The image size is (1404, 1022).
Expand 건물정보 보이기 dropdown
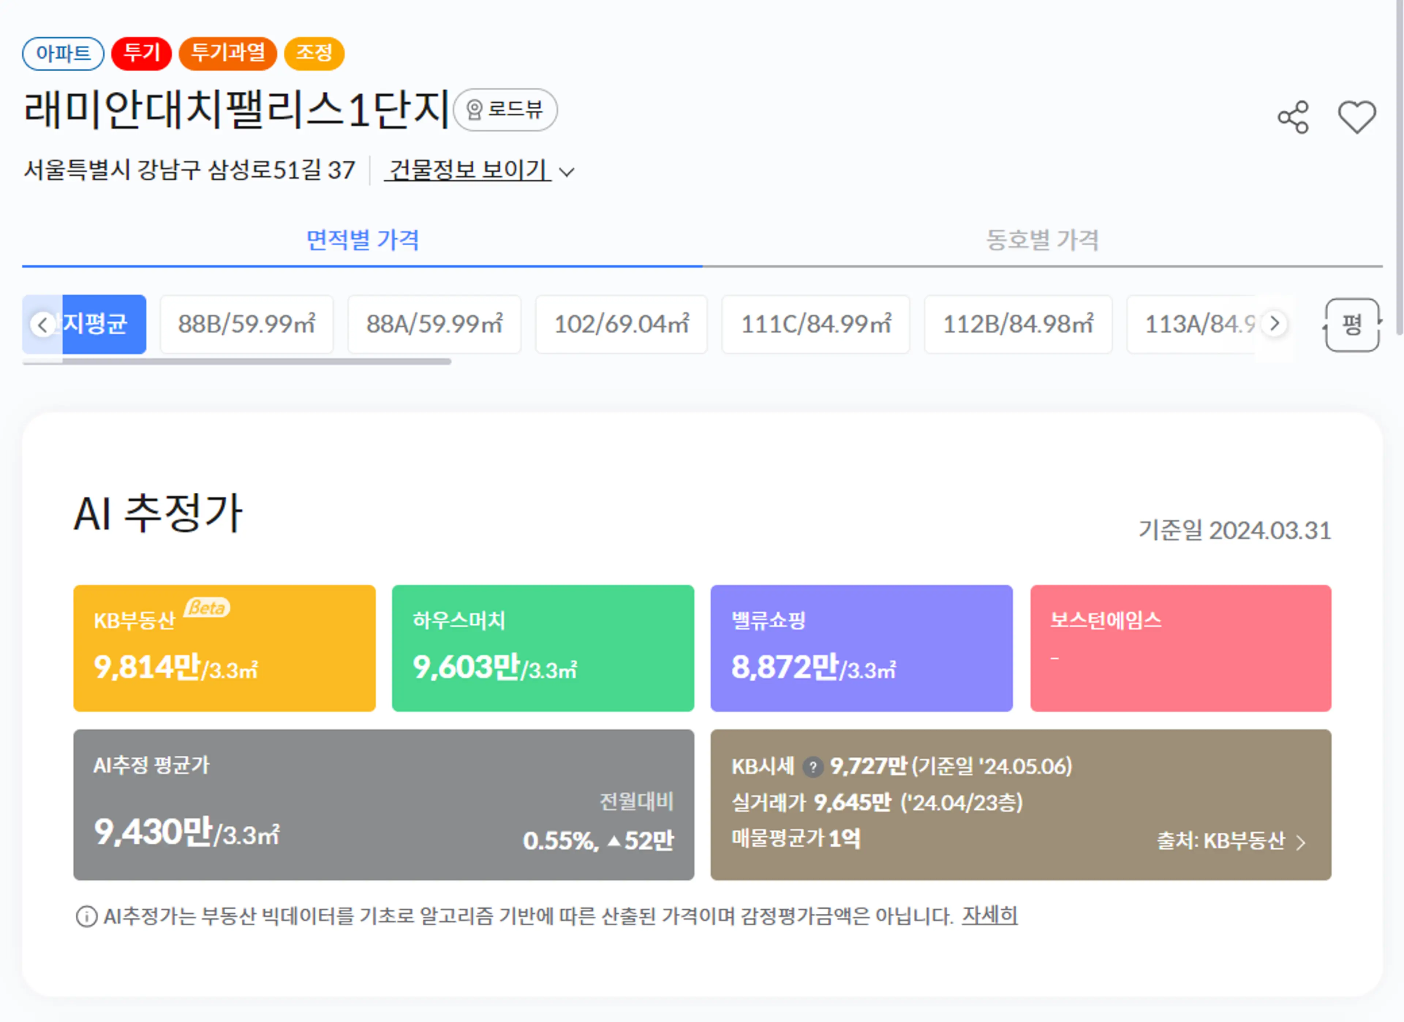pyautogui.click(x=480, y=170)
